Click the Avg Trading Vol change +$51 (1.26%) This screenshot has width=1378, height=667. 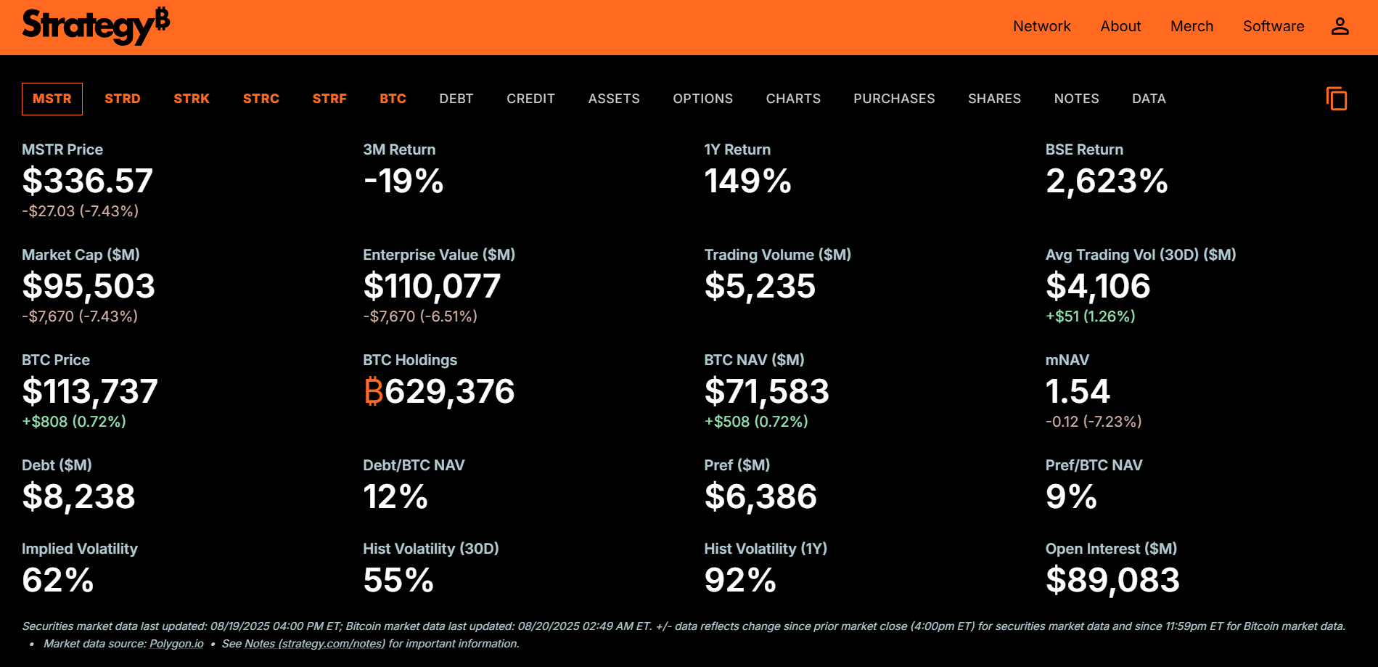click(1091, 316)
